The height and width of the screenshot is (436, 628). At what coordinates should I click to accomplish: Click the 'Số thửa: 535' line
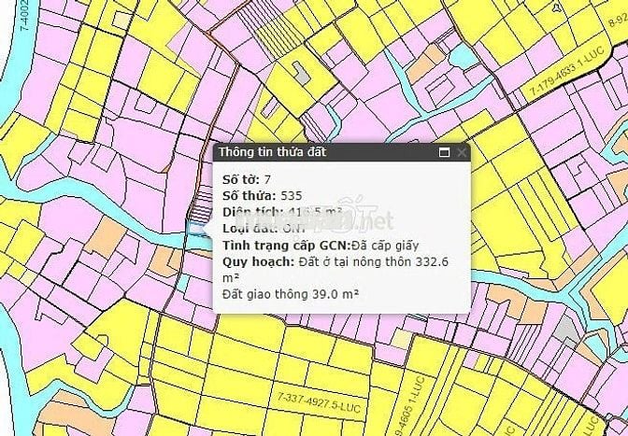point(262,195)
